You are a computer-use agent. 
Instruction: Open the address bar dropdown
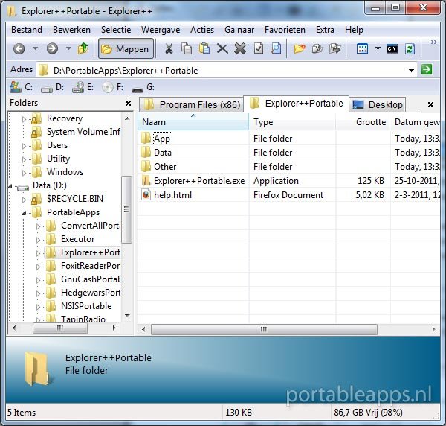pyautogui.click(x=411, y=71)
